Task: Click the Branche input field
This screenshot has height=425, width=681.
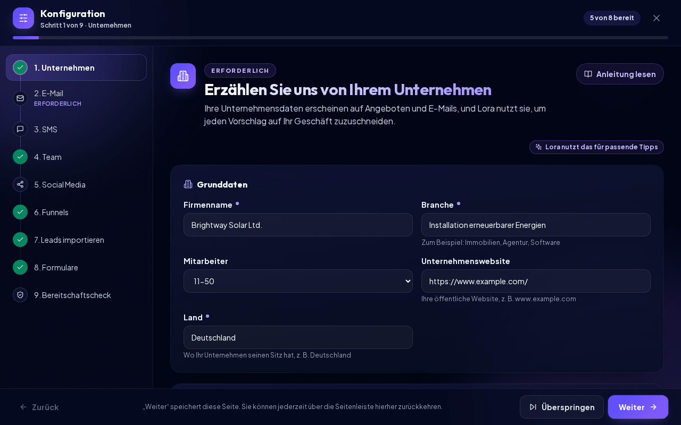Action: click(x=536, y=225)
